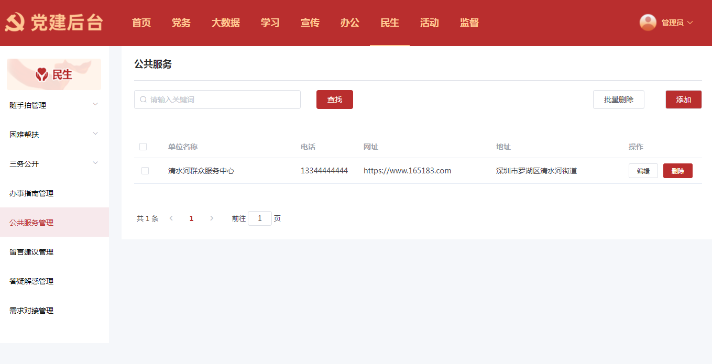
Task: Go to previous page arrow
Action: coord(171,218)
